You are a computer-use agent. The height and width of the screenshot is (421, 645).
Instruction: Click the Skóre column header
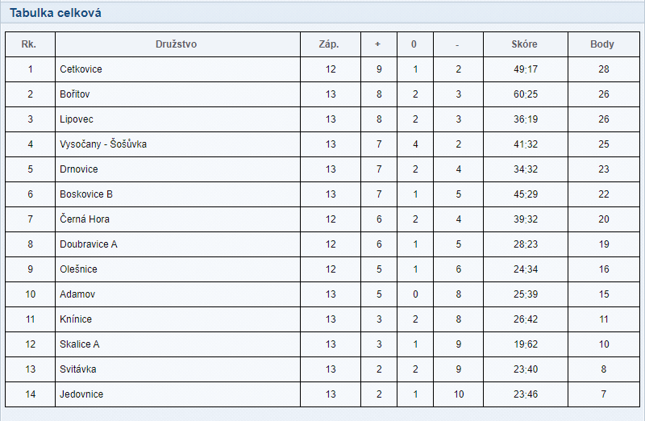[525, 44]
